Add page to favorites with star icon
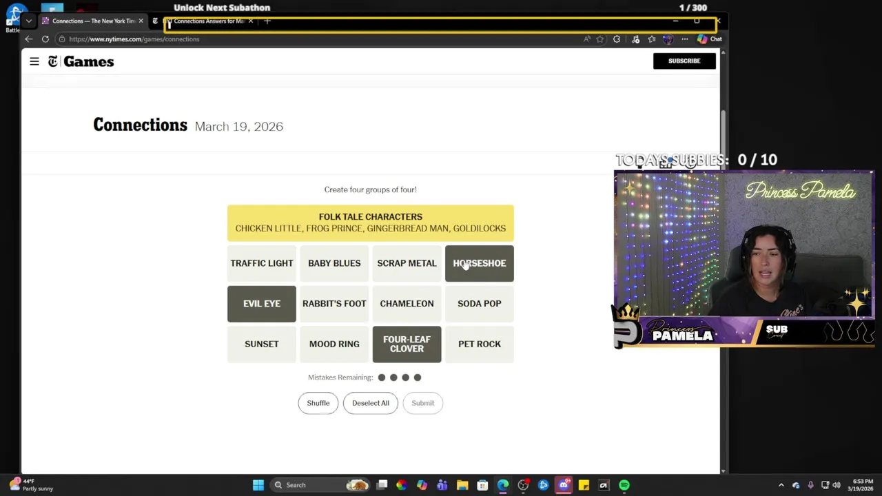This screenshot has width=882, height=496. coord(600,39)
